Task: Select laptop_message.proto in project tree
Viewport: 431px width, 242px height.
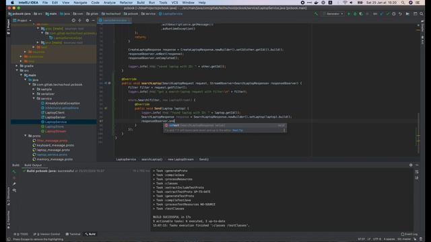Action: [53, 150]
